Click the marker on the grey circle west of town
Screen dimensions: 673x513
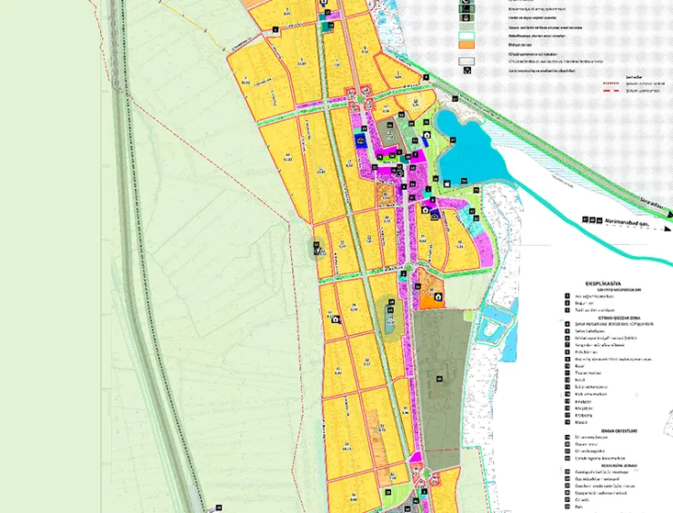(x=316, y=246)
